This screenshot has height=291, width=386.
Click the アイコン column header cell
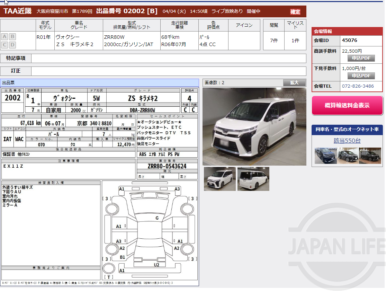coord(244,25)
